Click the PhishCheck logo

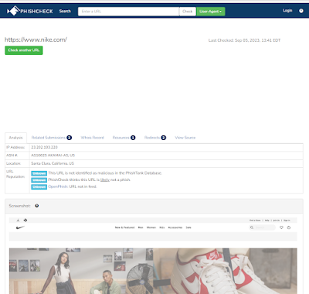30,11
